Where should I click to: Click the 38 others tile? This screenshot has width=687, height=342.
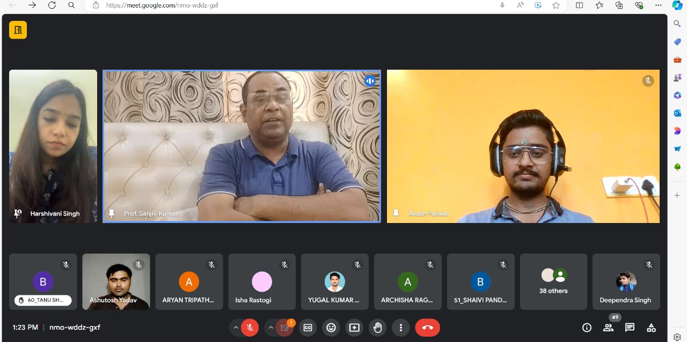(x=553, y=281)
